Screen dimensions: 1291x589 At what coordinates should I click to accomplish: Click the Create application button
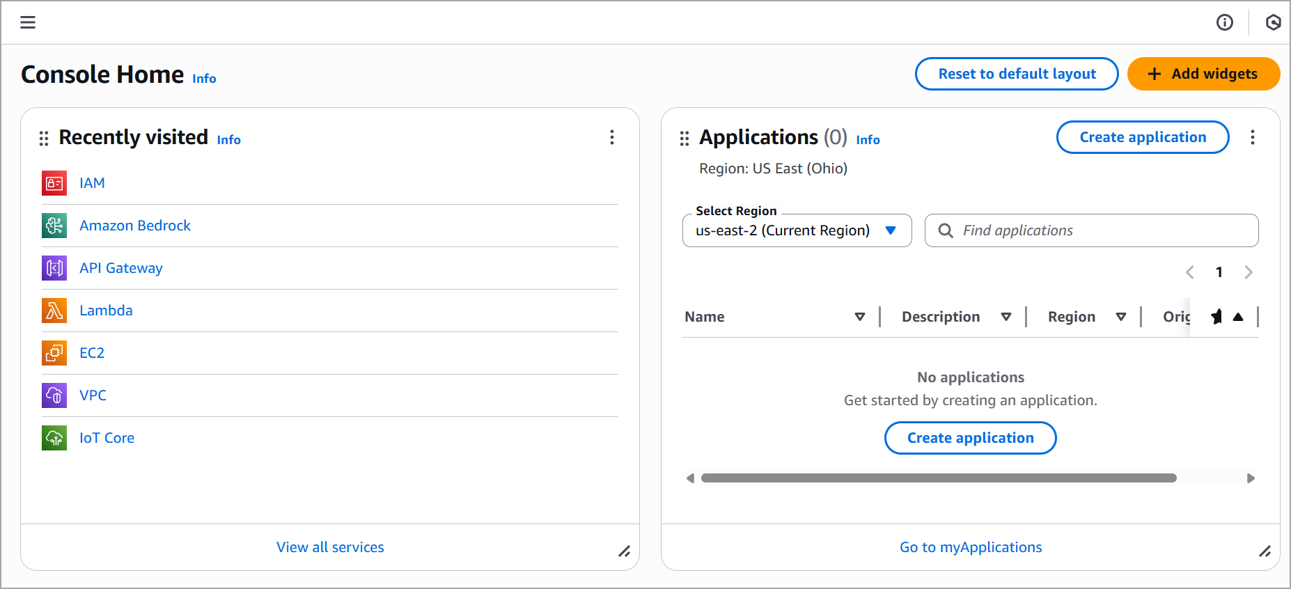pyautogui.click(x=1142, y=137)
